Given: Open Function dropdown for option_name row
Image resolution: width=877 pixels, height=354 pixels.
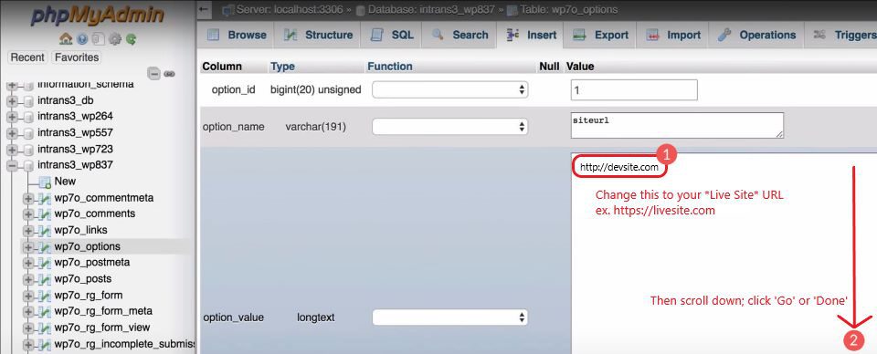Looking at the screenshot, I should tap(449, 127).
